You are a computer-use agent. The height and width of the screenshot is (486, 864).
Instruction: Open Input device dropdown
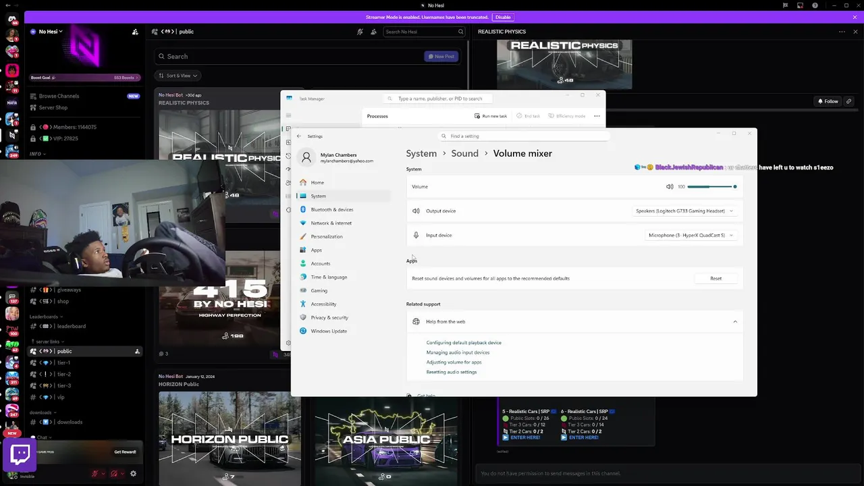691,235
